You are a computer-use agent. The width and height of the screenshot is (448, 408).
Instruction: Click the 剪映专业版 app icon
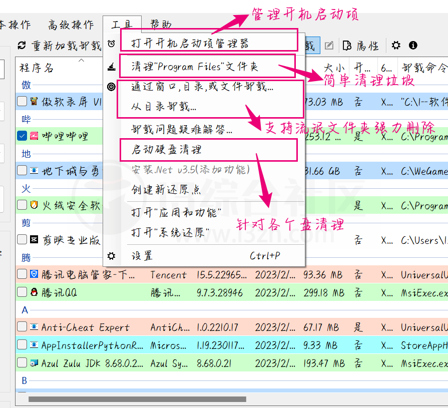[x=34, y=239]
